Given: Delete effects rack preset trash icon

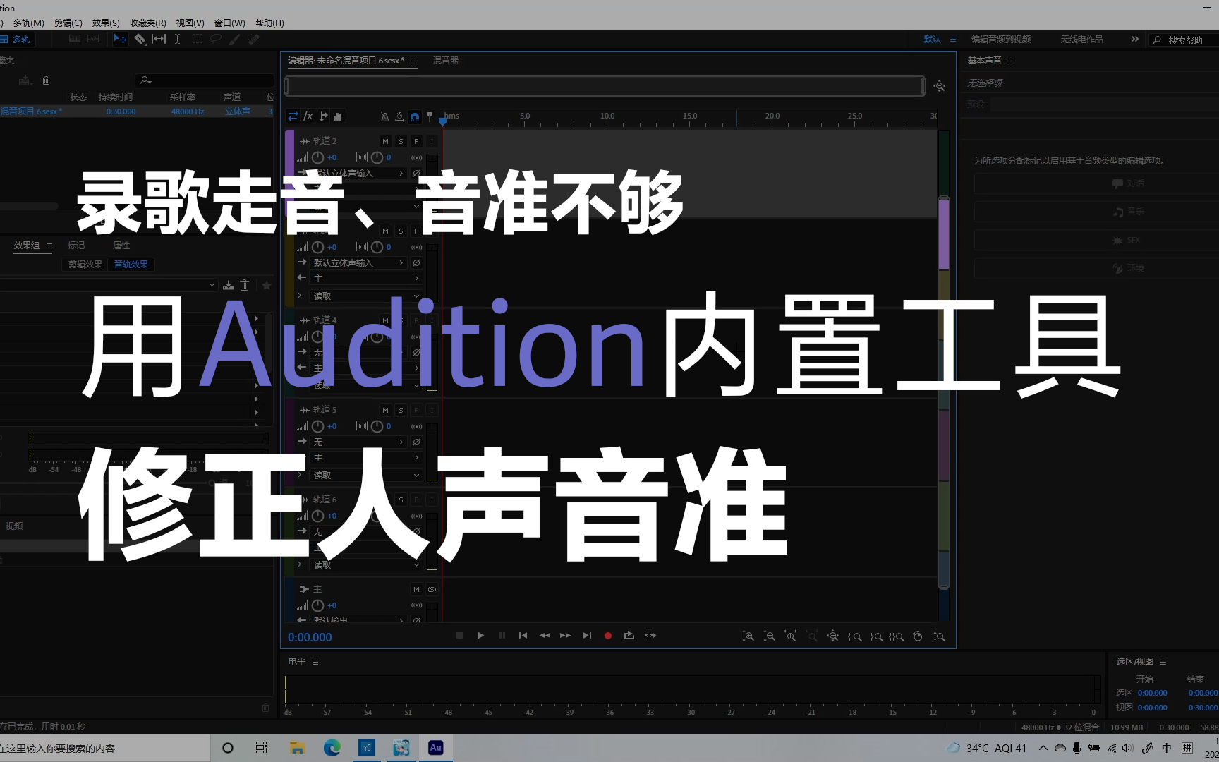Looking at the screenshot, I should [245, 285].
